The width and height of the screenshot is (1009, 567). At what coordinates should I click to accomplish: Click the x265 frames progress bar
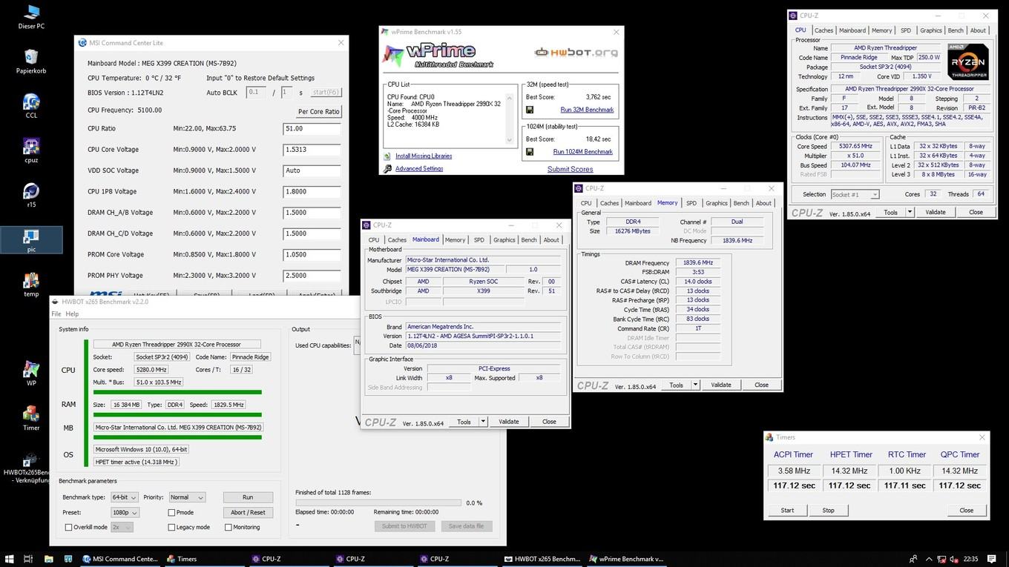point(378,503)
